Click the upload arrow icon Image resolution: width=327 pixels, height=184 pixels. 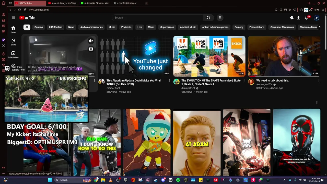[298, 18]
